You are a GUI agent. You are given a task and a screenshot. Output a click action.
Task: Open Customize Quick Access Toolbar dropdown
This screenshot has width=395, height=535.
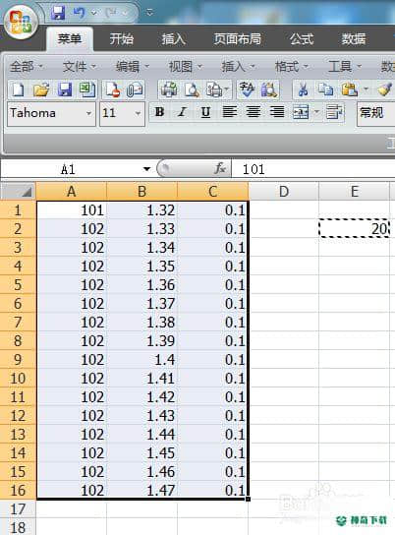tap(149, 13)
